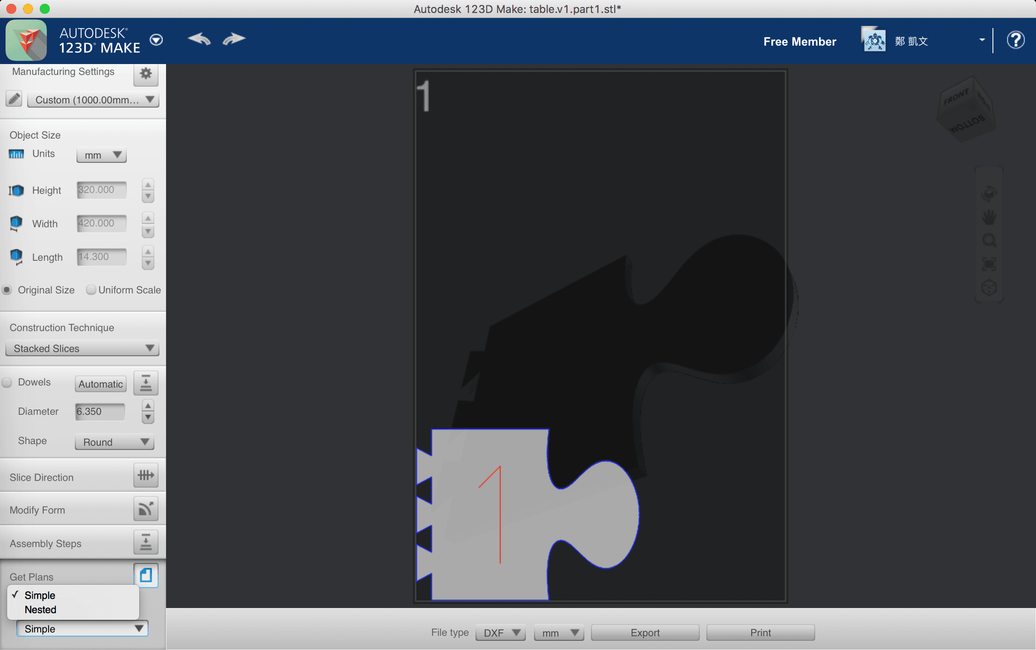The height and width of the screenshot is (650, 1036).
Task: Decrease Diameter with down stepper
Action: click(x=148, y=417)
